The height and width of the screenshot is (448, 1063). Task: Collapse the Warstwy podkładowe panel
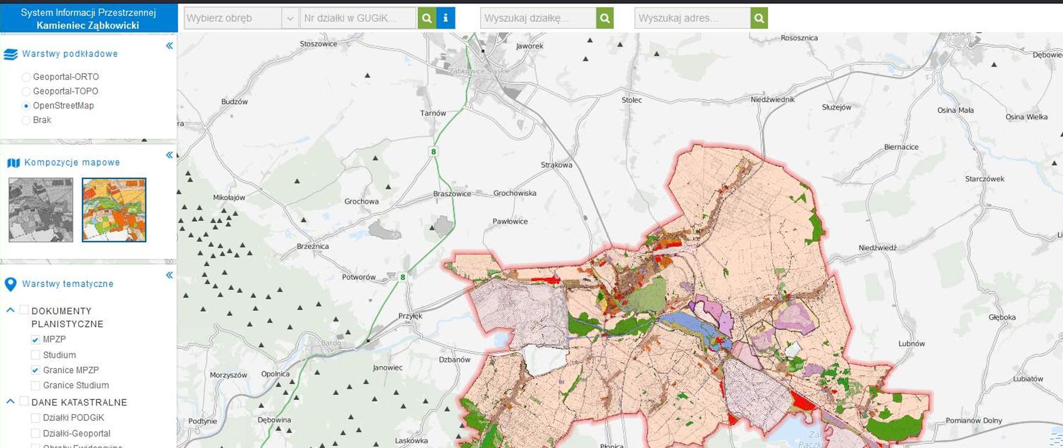[169, 46]
